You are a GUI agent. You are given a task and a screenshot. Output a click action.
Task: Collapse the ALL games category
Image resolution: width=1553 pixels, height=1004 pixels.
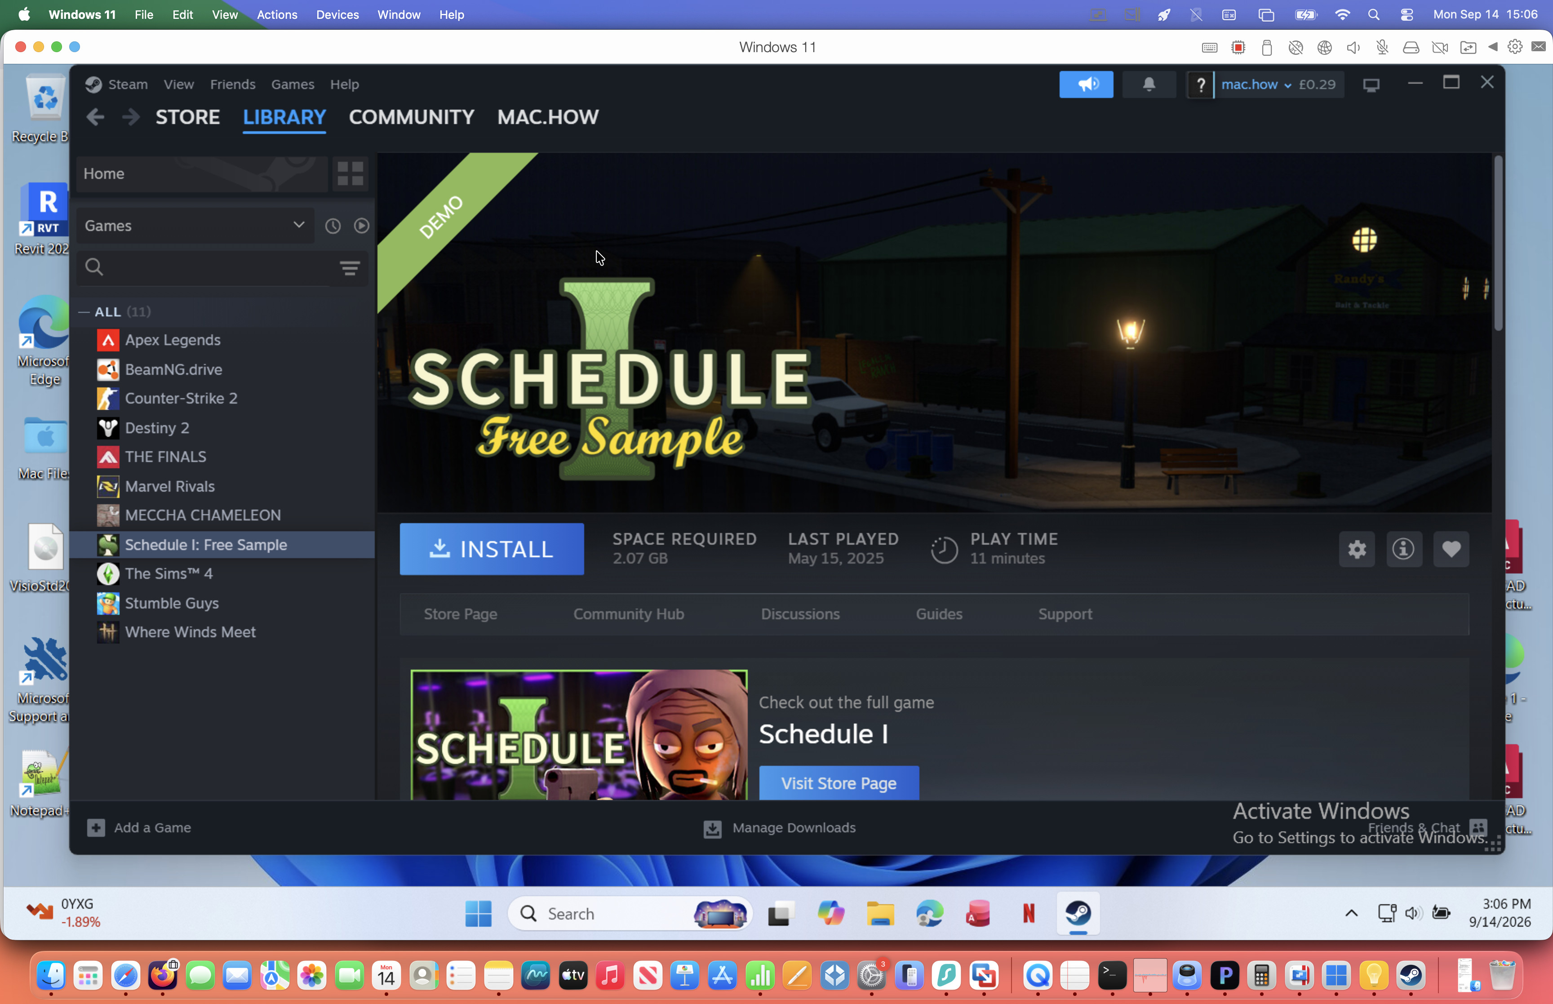pyautogui.click(x=84, y=311)
